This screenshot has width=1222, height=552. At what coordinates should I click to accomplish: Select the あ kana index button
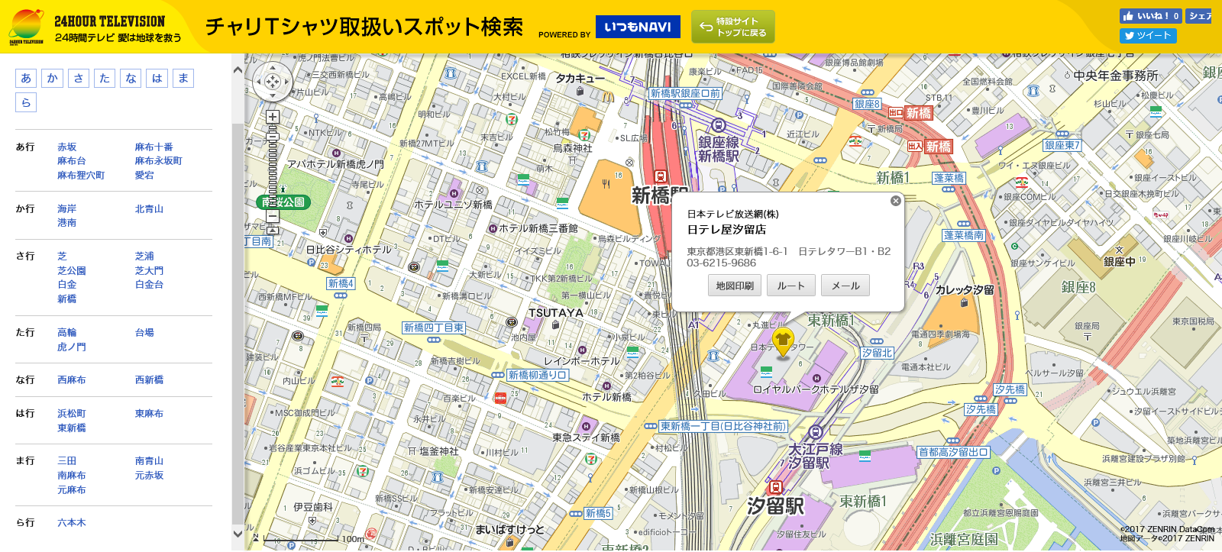pyautogui.click(x=26, y=78)
